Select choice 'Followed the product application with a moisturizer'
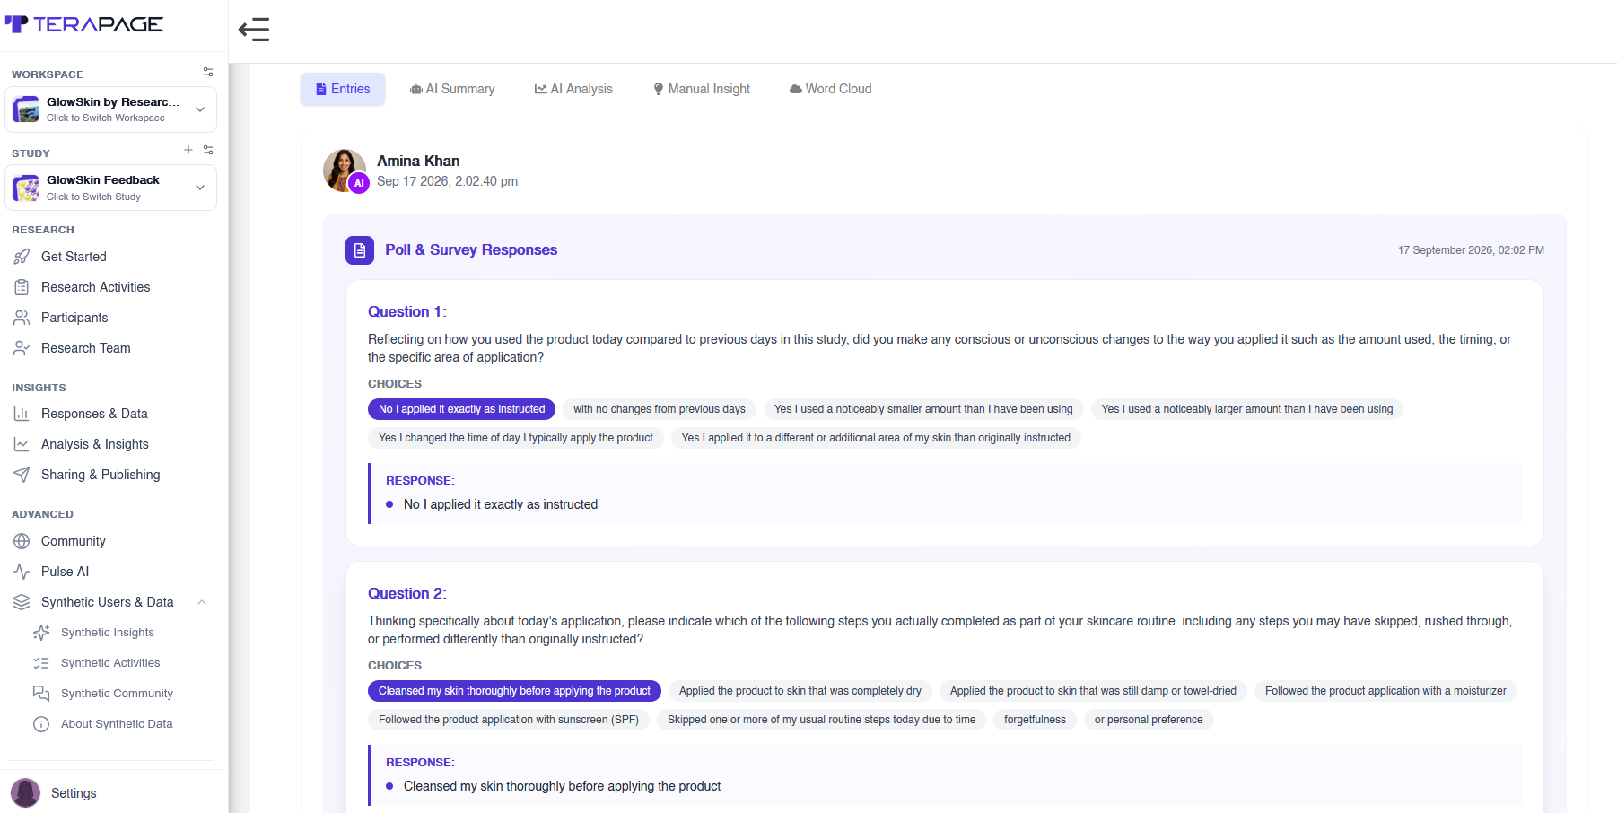 pyautogui.click(x=1385, y=691)
